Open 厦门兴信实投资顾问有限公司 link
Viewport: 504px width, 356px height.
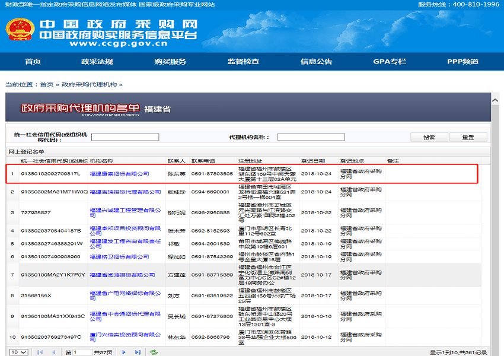click(125, 337)
